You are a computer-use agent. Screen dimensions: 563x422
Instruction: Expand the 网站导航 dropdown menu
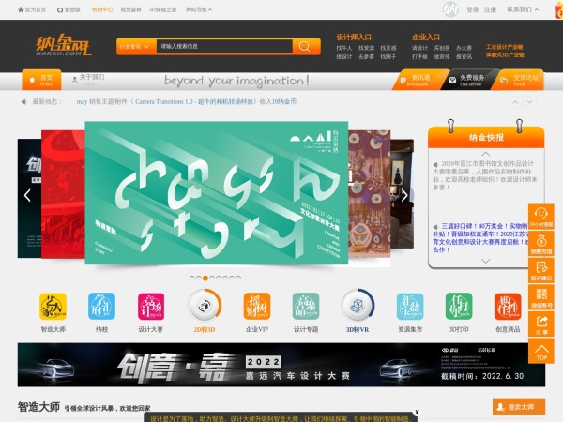point(199,9)
